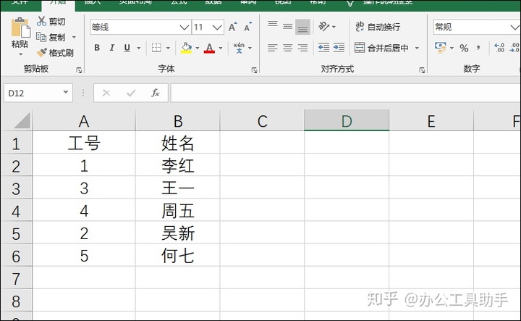
Task: Click the formula bar input
Action: click(x=346, y=93)
